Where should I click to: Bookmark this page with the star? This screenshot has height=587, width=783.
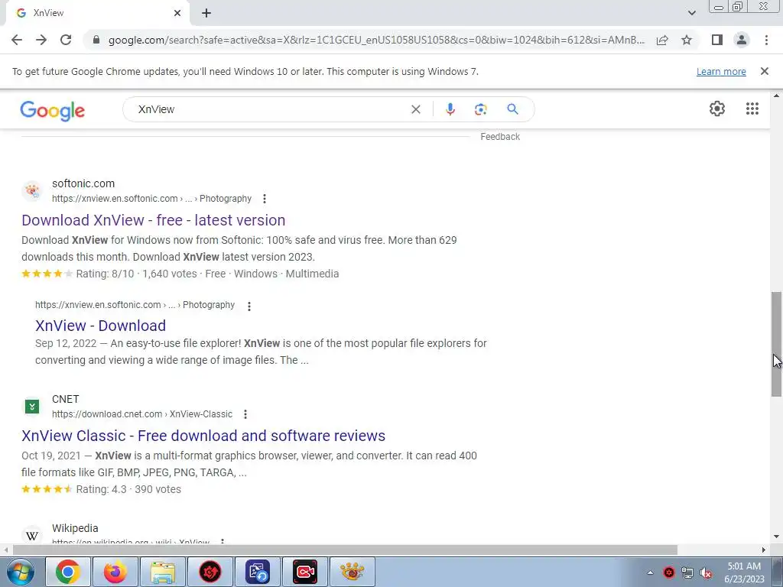(x=687, y=40)
